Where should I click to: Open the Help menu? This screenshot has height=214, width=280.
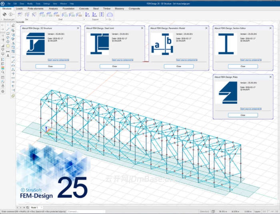pos(72,4)
